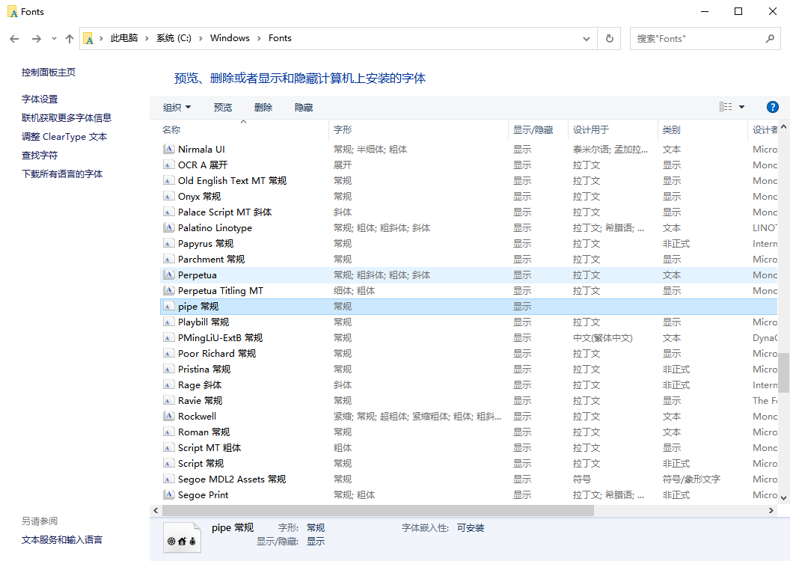Viewport: 790px width, 561px height.
Task: Go up one folder level
Action: (70, 39)
